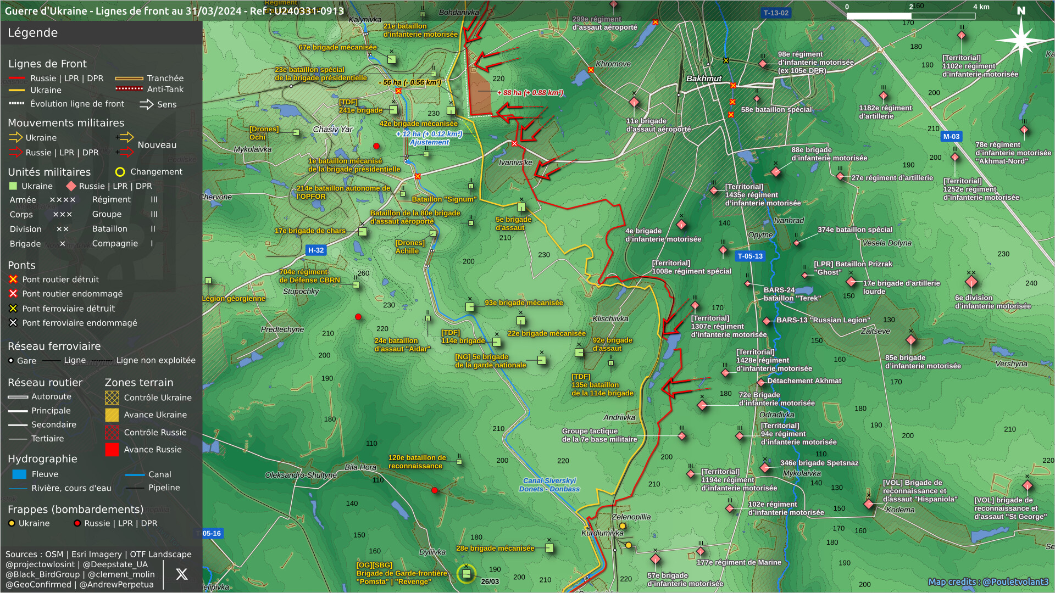Click the Russie red movement arrow icon

pyautogui.click(x=15, y=152)
